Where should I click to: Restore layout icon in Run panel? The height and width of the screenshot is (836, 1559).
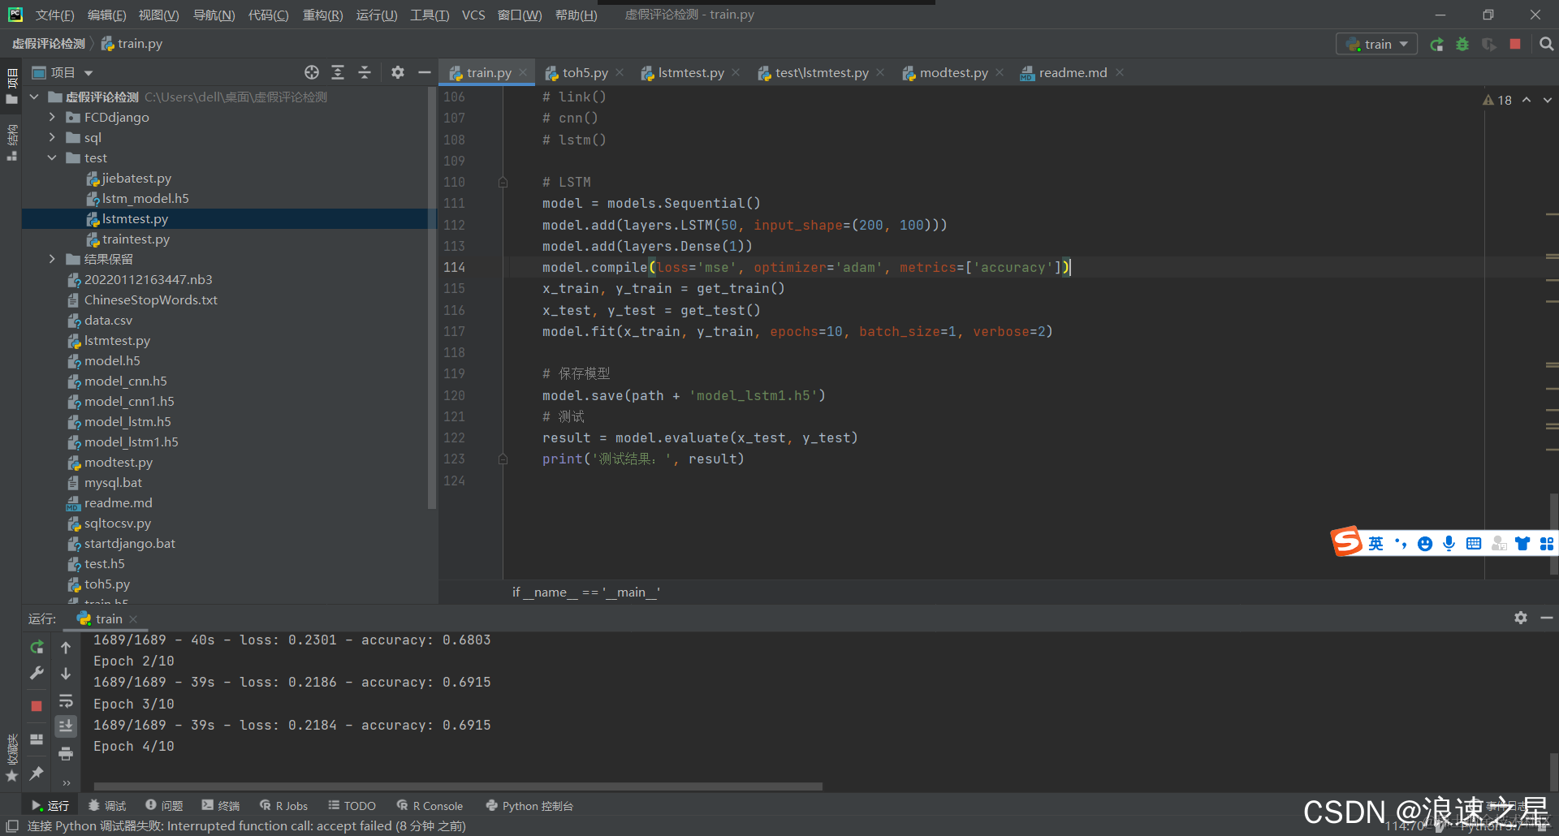tap(37, 739)
